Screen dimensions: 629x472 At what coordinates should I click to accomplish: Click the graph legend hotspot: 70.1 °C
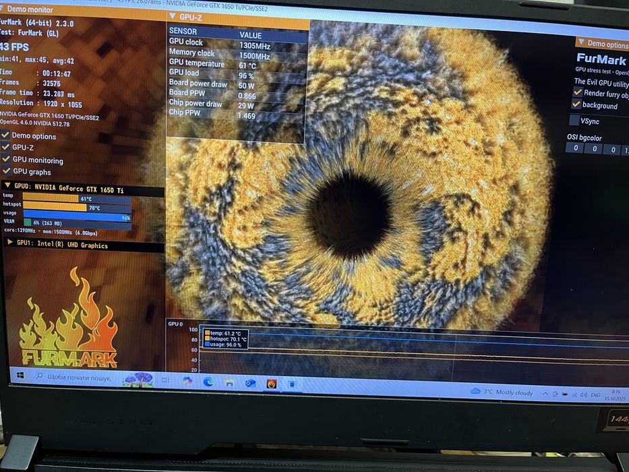(x=225, y=338)
